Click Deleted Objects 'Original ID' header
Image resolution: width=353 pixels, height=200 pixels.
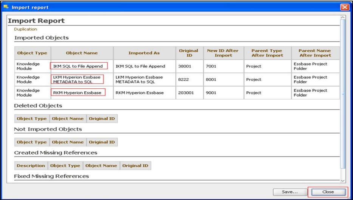(x=102, y=118)
